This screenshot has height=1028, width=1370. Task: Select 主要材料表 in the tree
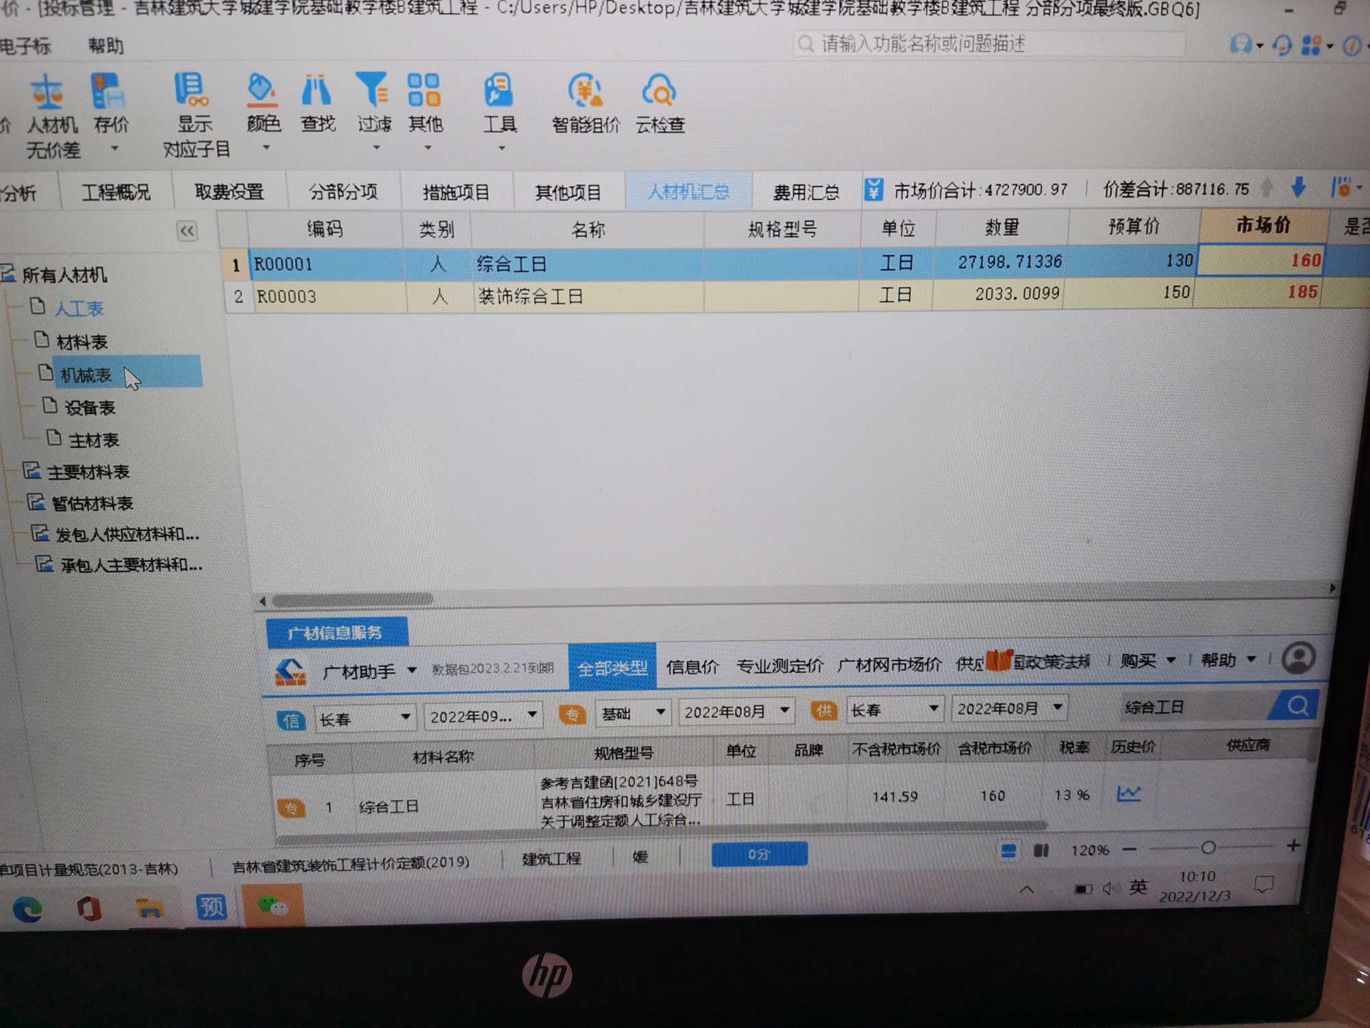[88, 472]
